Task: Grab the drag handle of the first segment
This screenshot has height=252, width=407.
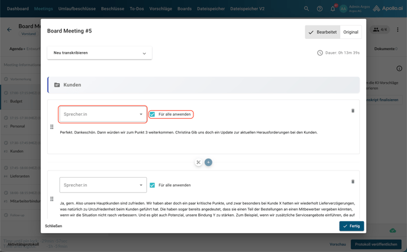Action: pos(52,127)
